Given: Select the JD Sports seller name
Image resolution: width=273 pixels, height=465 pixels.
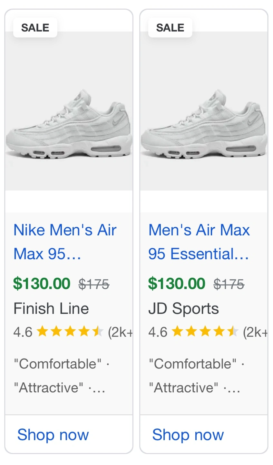Looking at the screenshot, I should [x=183, y=309].
